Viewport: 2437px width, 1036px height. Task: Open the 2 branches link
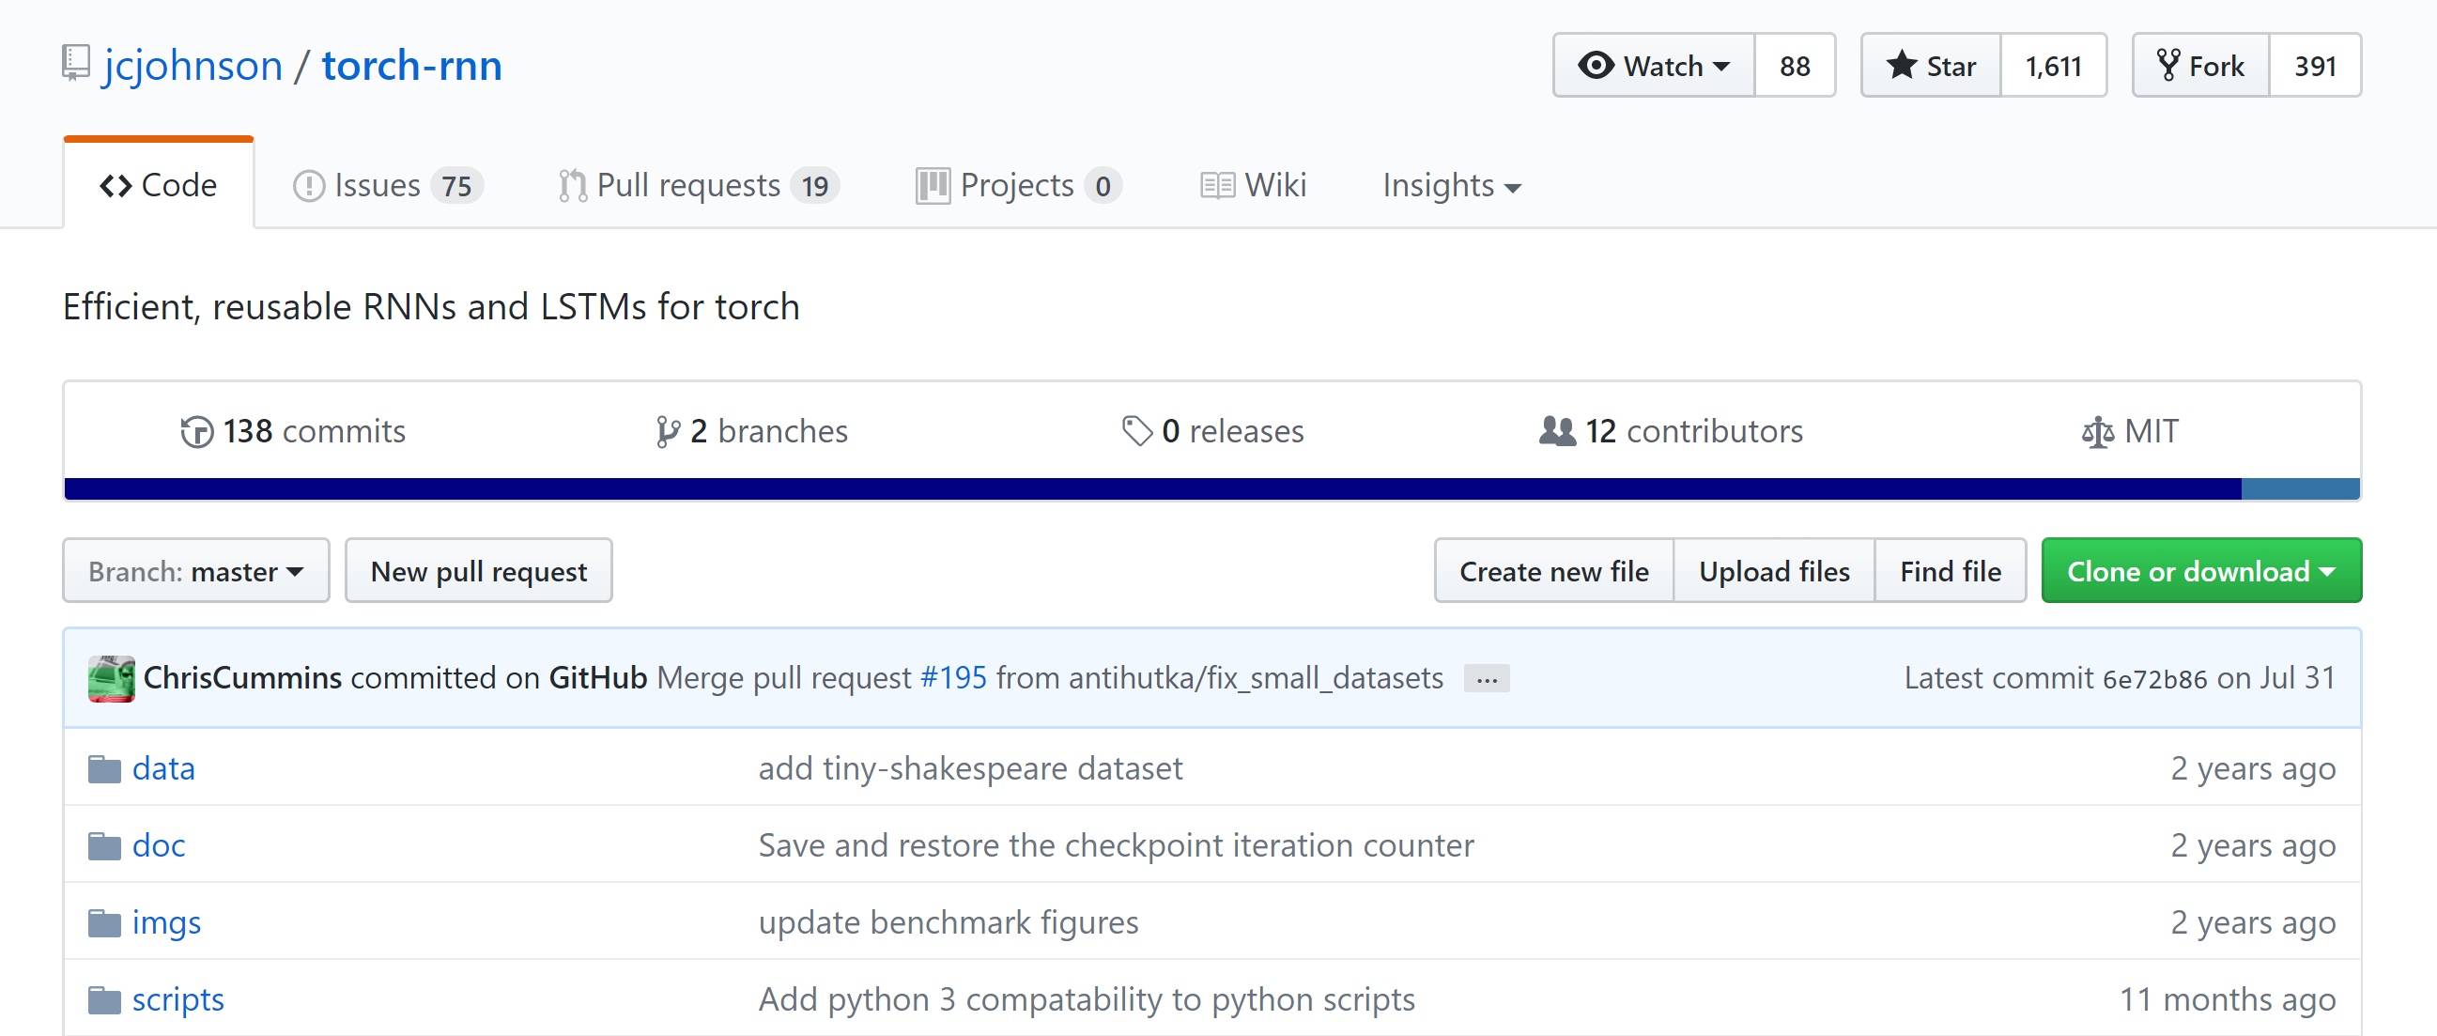752,431
